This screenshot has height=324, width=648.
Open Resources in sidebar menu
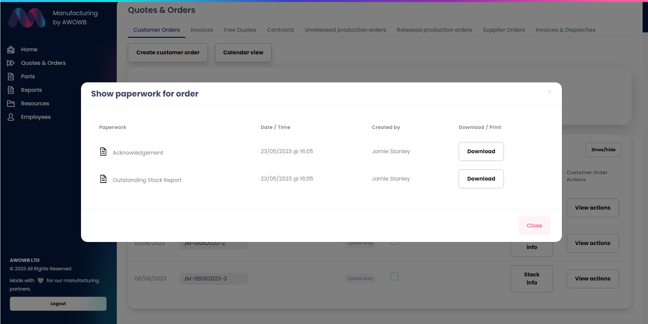(x=35, y=104)
